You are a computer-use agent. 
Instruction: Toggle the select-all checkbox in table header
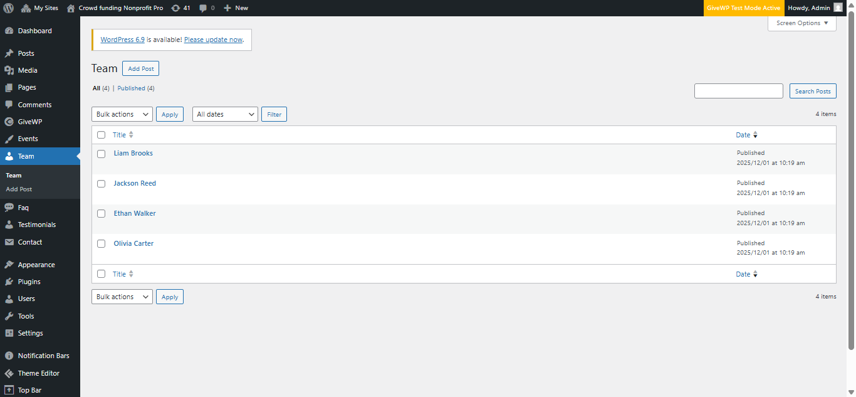(x=101, y=135)
